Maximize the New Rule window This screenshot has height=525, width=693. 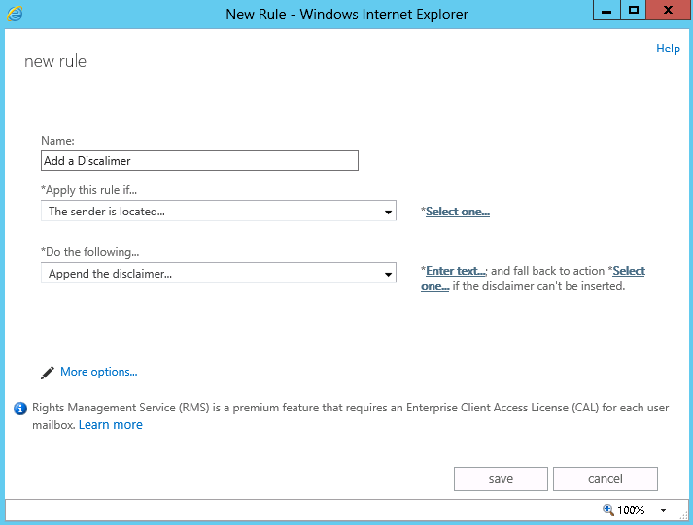click(634, 10)
